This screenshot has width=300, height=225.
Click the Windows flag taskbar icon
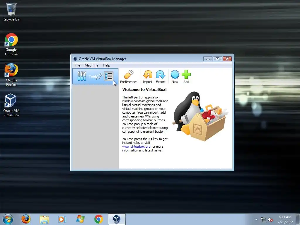(80, 219)
